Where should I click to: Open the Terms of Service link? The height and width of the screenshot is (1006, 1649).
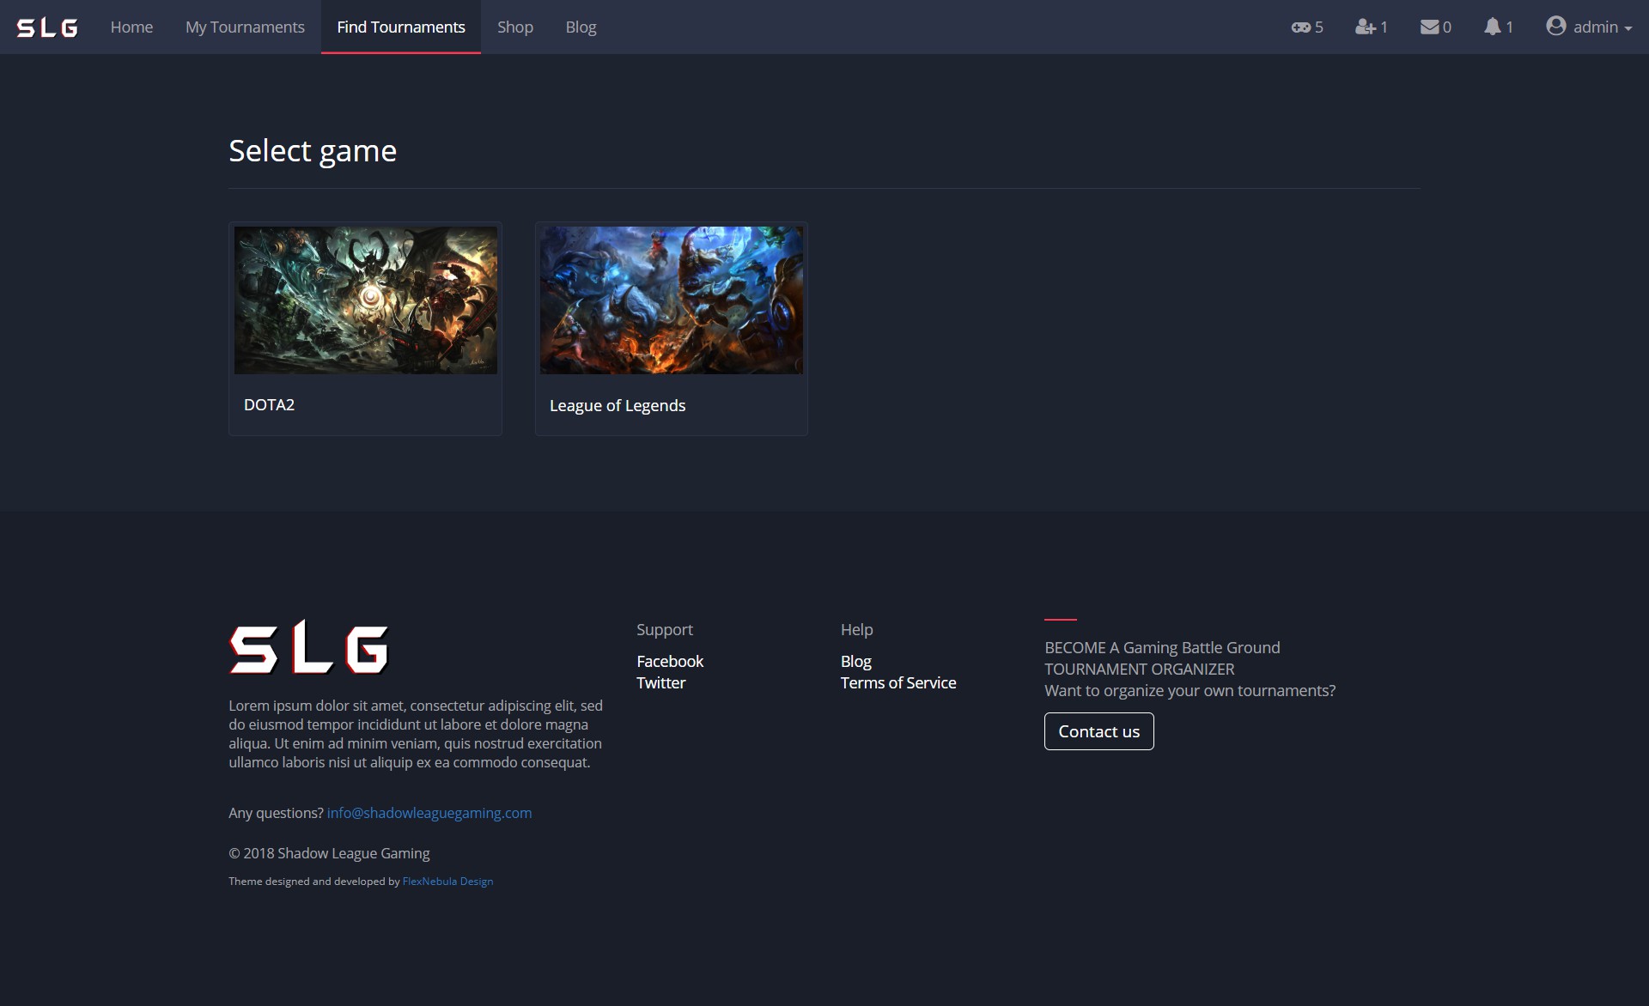click(x=898, y=682)
